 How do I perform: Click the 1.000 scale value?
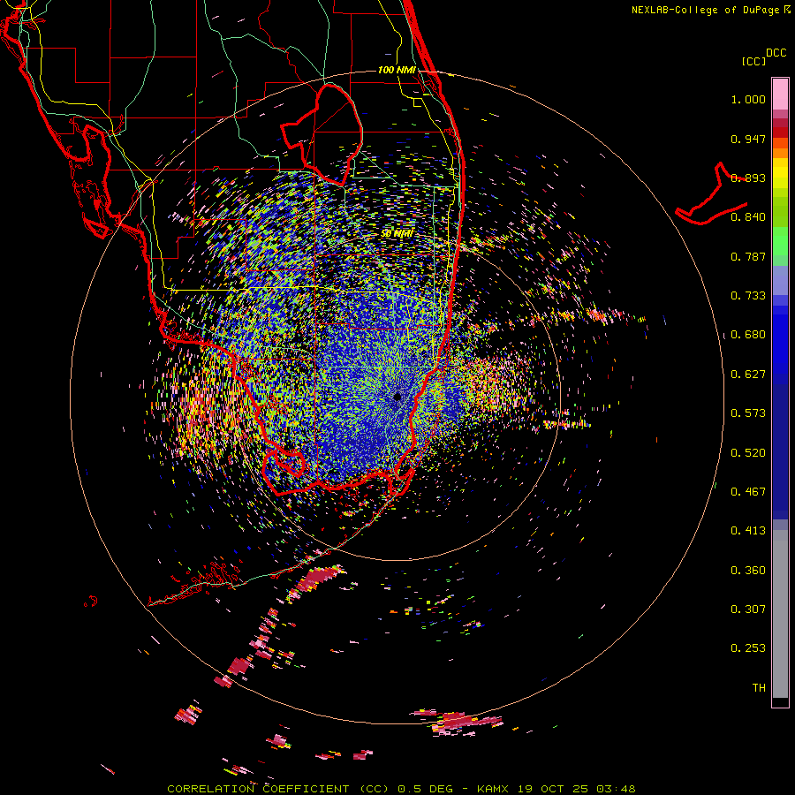pos(748,99)
